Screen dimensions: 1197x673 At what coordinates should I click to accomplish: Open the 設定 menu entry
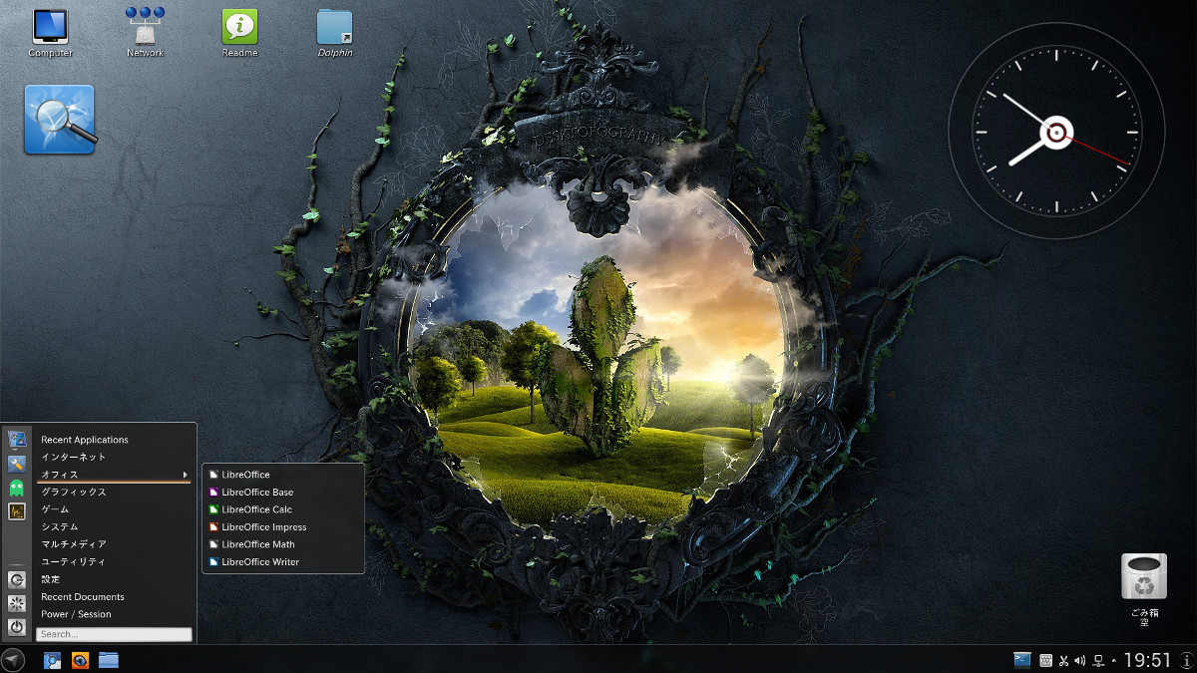114,579
